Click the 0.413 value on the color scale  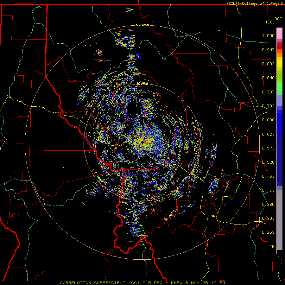click(x=268, y=190)
